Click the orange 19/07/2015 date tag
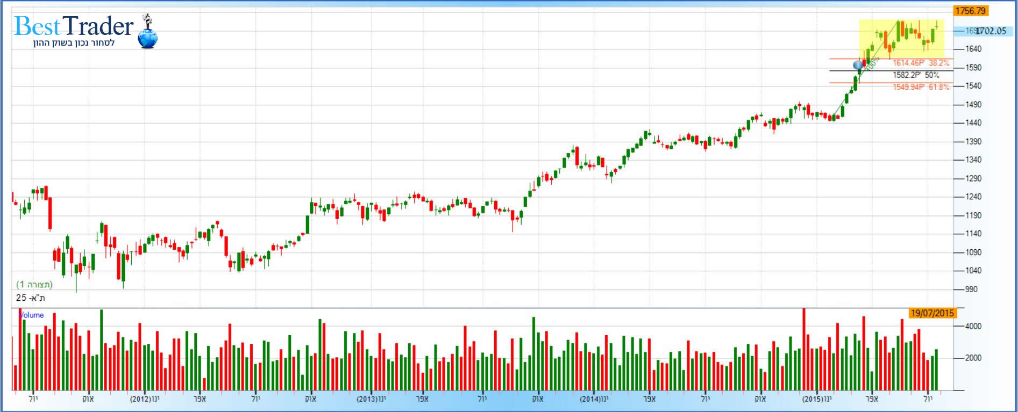This screenshot has width=1018, height=412. coord(932,313)
